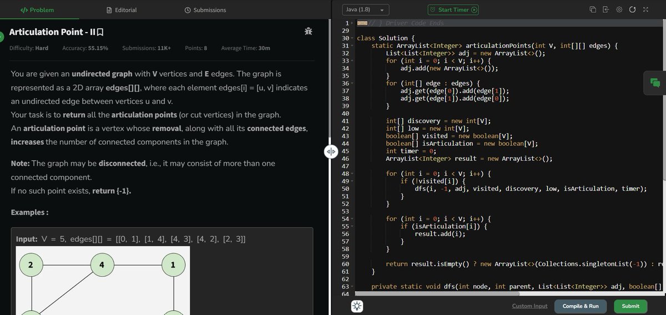The width and height of the screenshot is (666, 315).
Task: Collapse the if !visited fold at line 49
Action: [353, 181]
